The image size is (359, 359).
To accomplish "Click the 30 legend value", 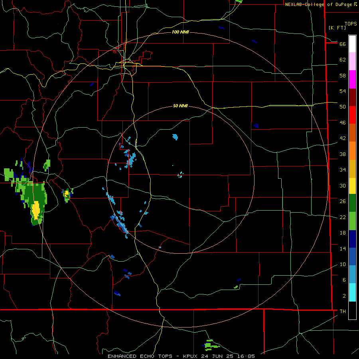I will (x=343, y=185).
